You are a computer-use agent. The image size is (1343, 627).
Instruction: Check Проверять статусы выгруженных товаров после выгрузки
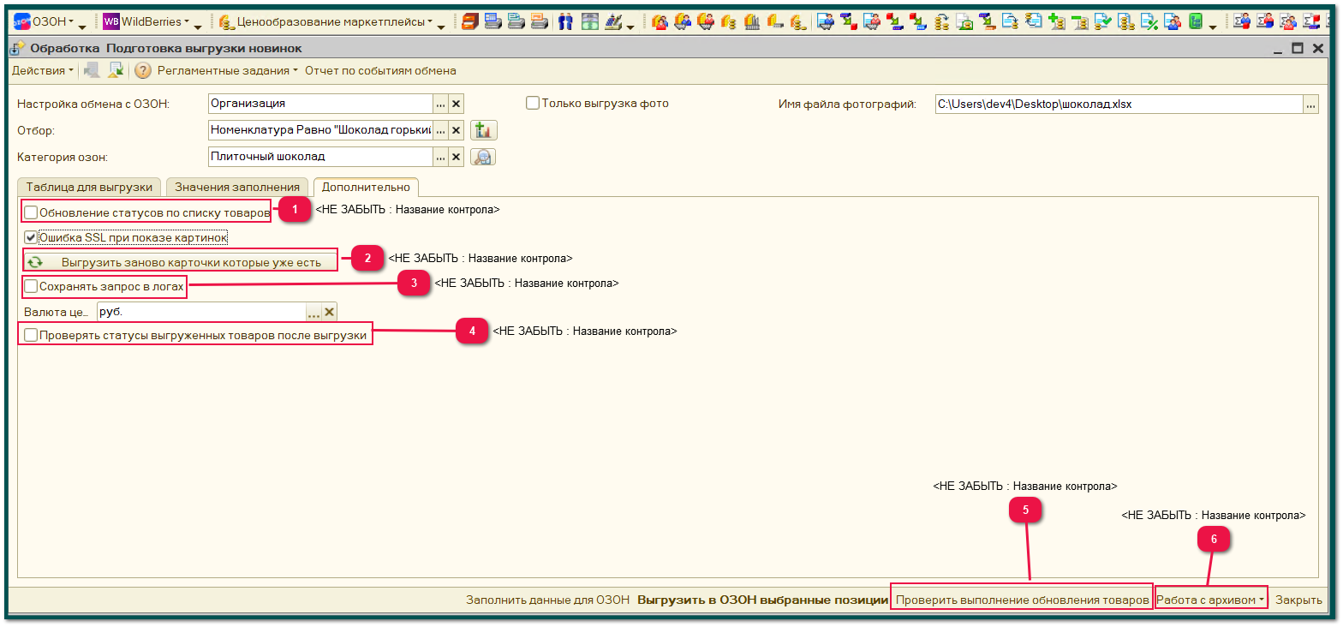(x=31, y=335)
